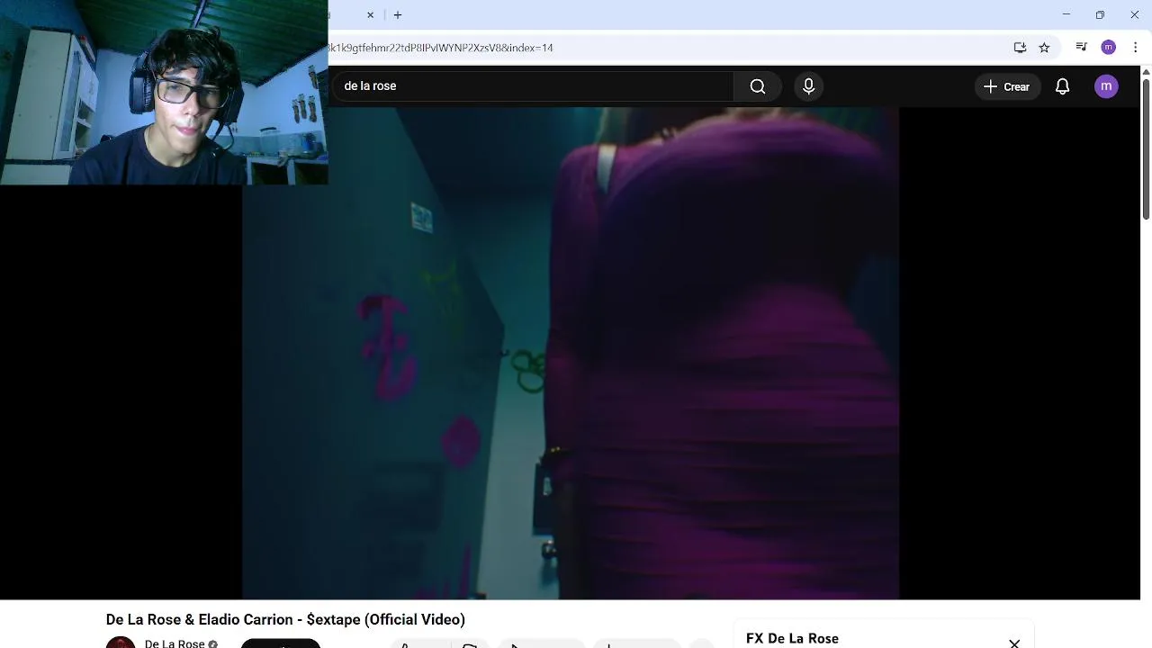The image size is (1152, 648).
Task: Click the page's vertical scrollbar thumb
Action: [1146, 148]
